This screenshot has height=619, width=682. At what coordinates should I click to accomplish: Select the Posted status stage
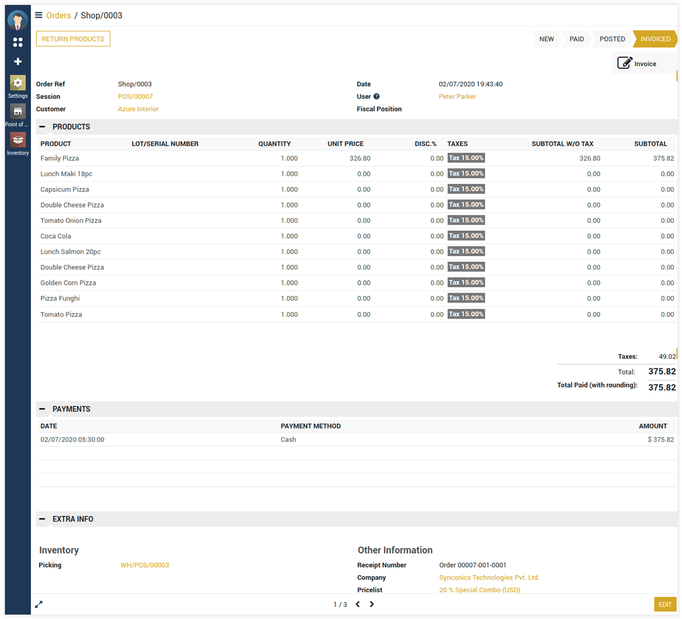click(612, 39)
